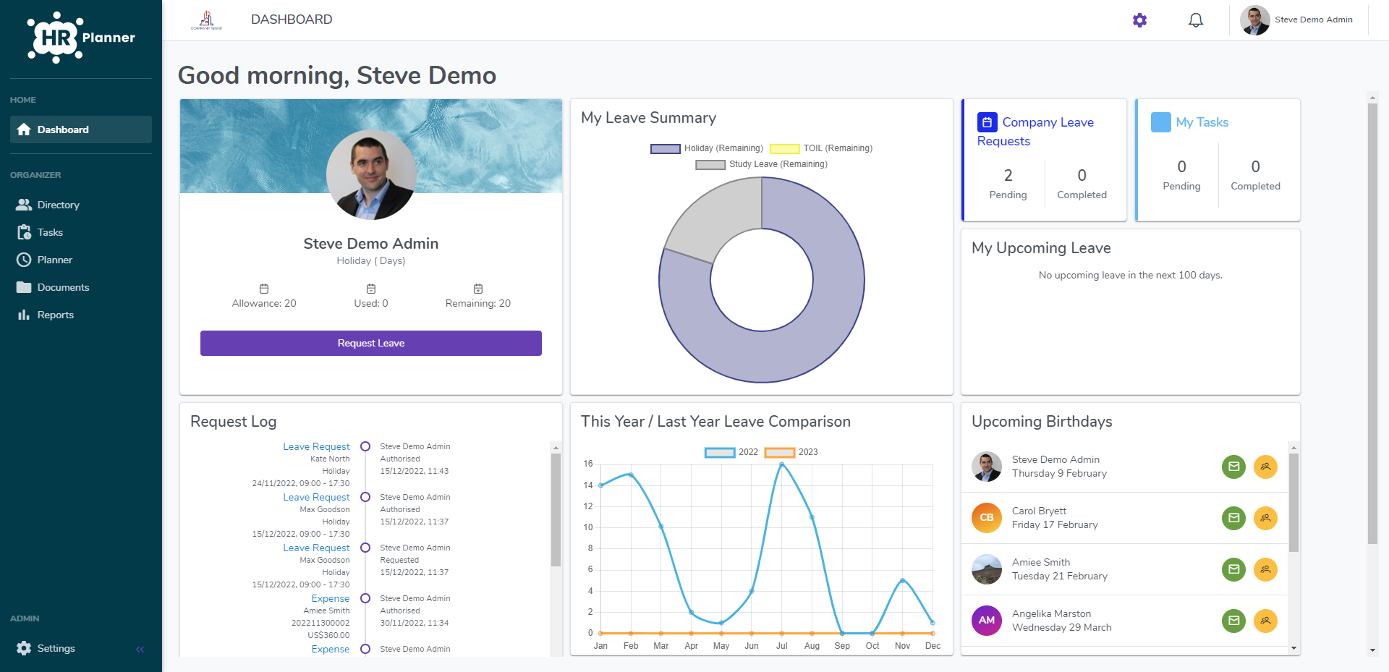Open the Planner via its sidebar icon

click(x=23, y=260)
